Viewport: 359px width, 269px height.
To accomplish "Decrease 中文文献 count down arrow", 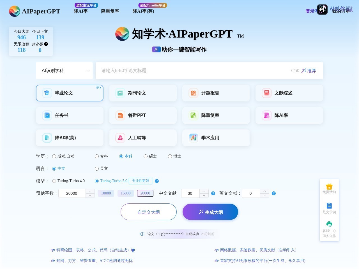I will click(204, 196).
